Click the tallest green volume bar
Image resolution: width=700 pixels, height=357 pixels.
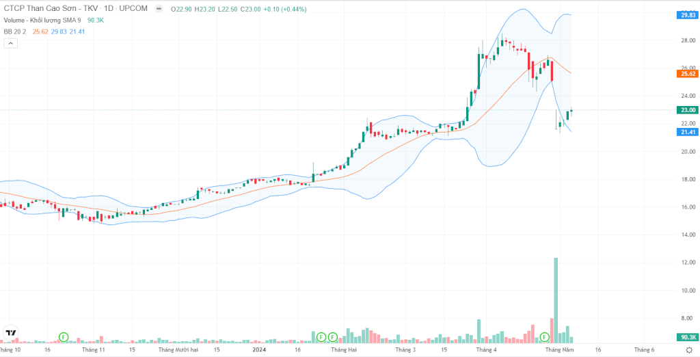tap(556, 300)
